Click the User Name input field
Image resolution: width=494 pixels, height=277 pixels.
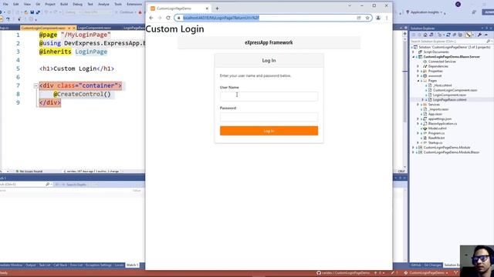[269, 96]
